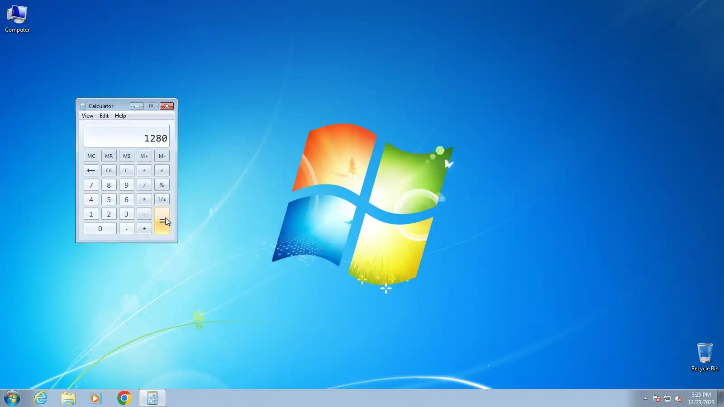Subtract from memory with M- button
Screen dimensions: 724x407
point(162,156)
